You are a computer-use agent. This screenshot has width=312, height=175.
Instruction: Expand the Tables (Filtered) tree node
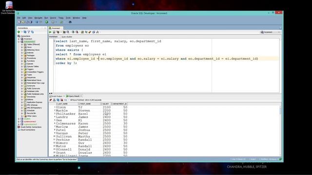[22, 44]
